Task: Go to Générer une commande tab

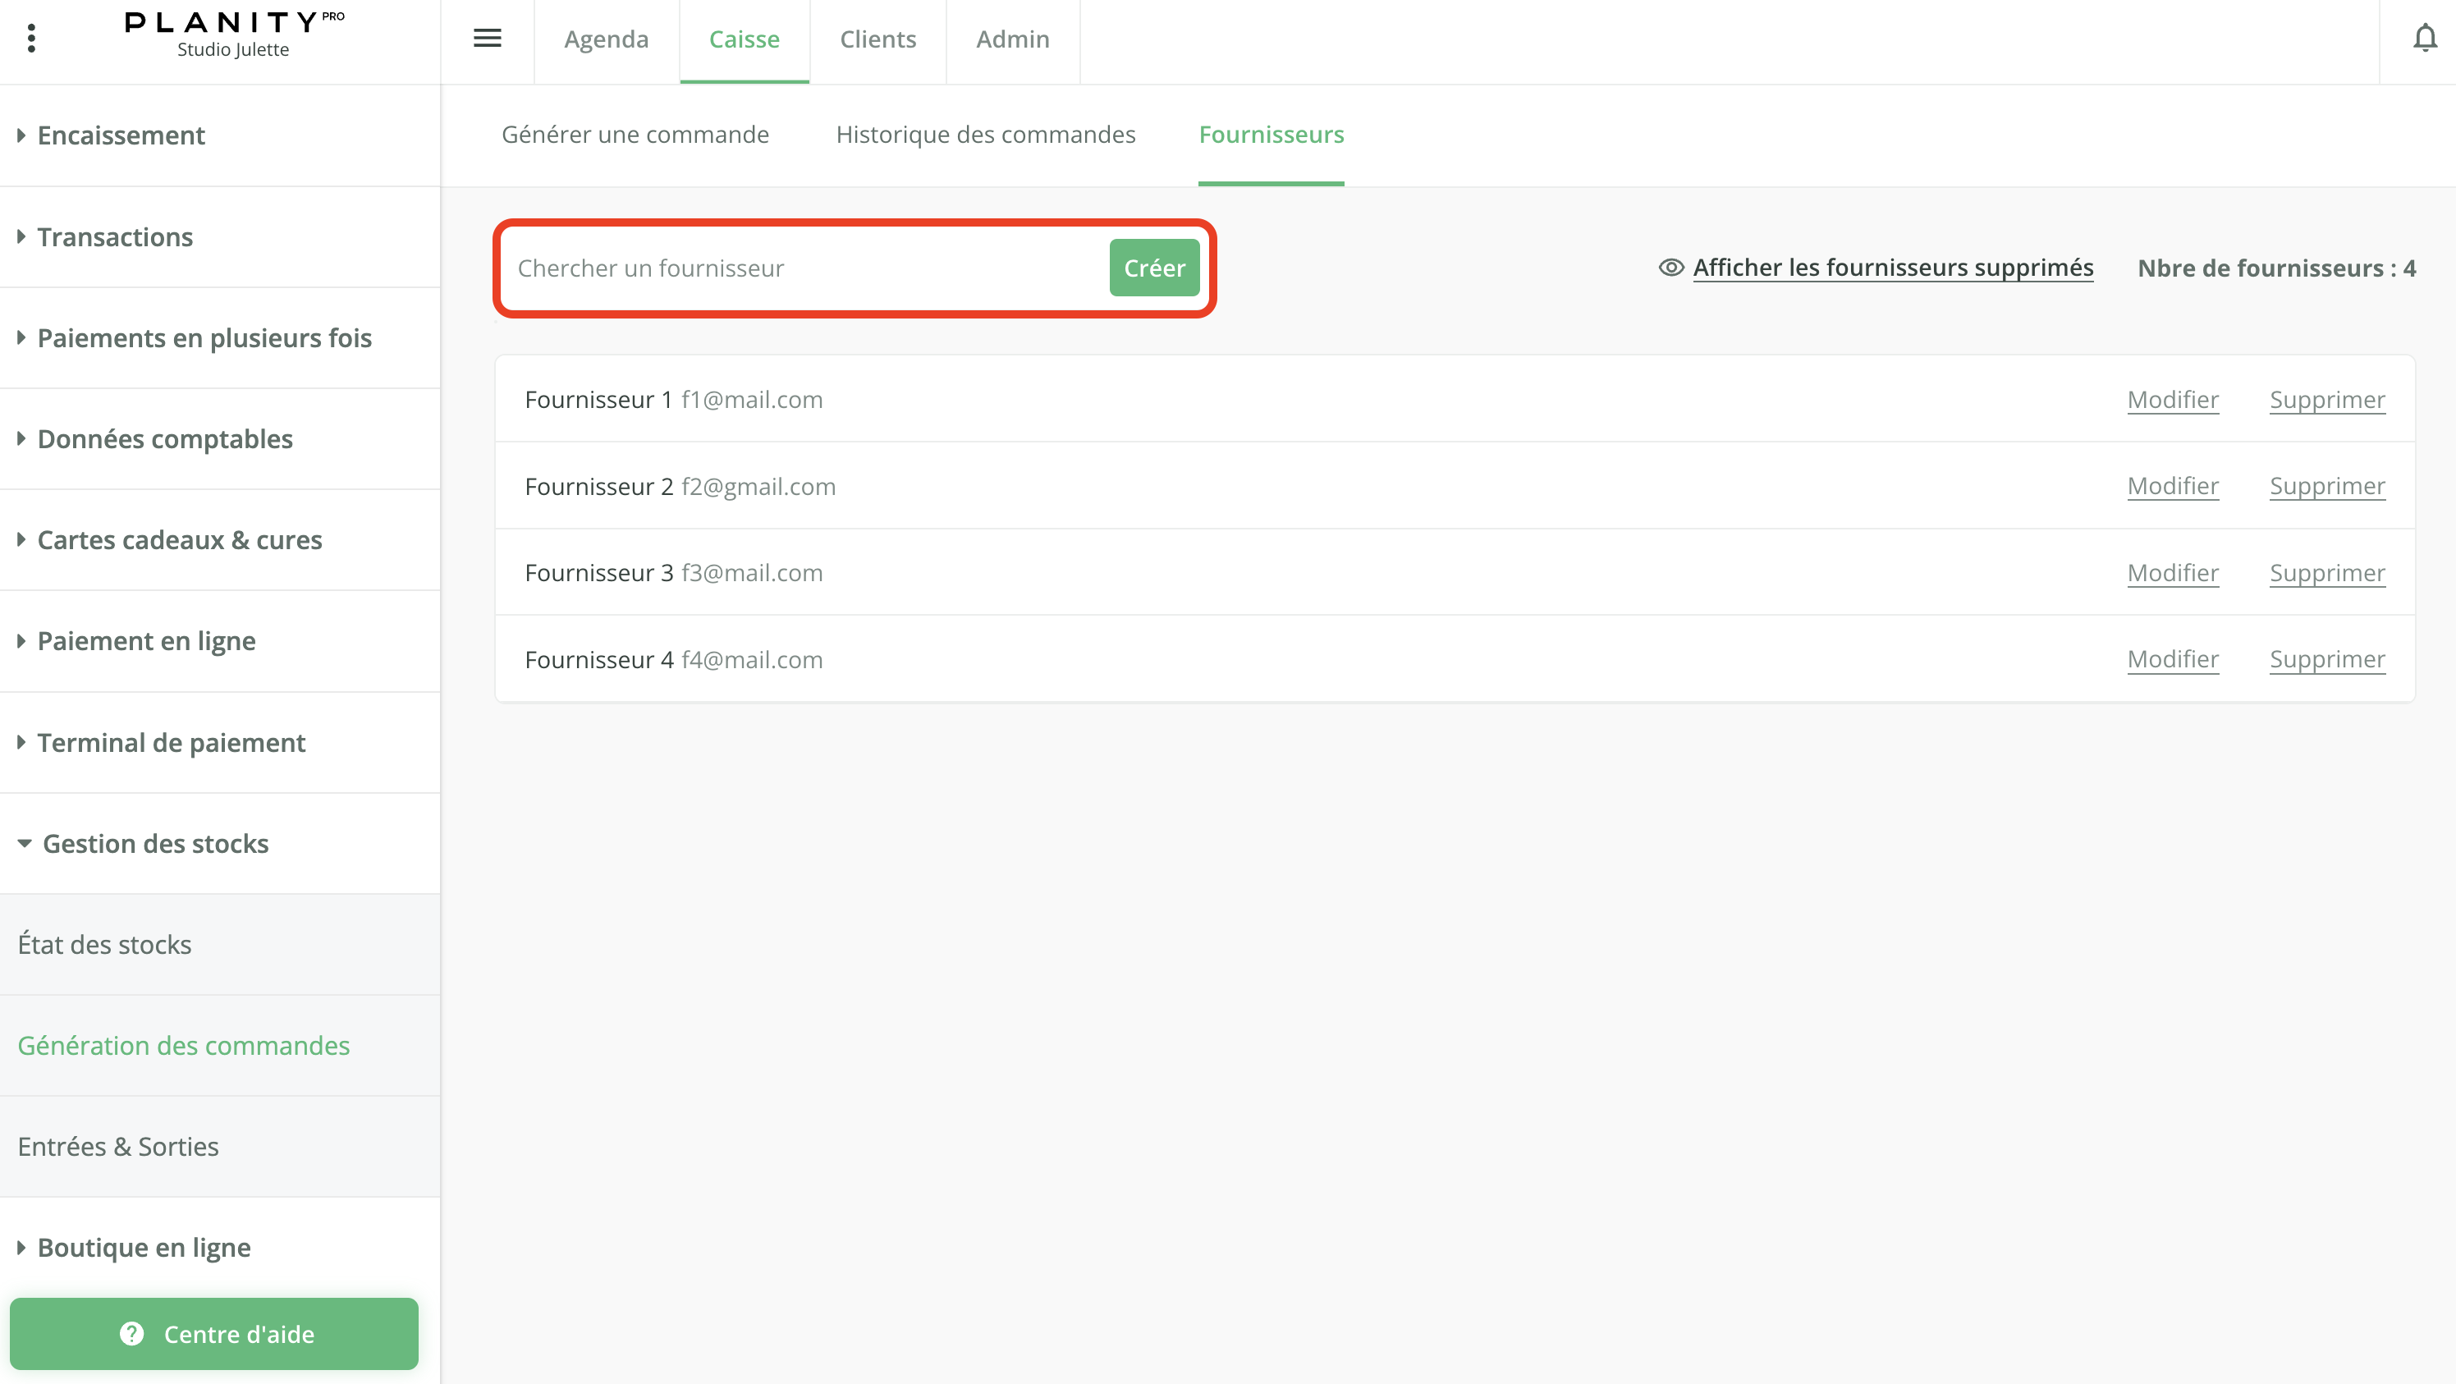Action: click(x=635, y=135)
